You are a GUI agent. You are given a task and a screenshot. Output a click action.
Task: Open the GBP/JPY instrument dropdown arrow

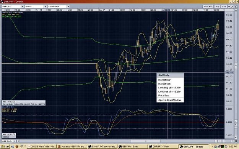(22, 6)
